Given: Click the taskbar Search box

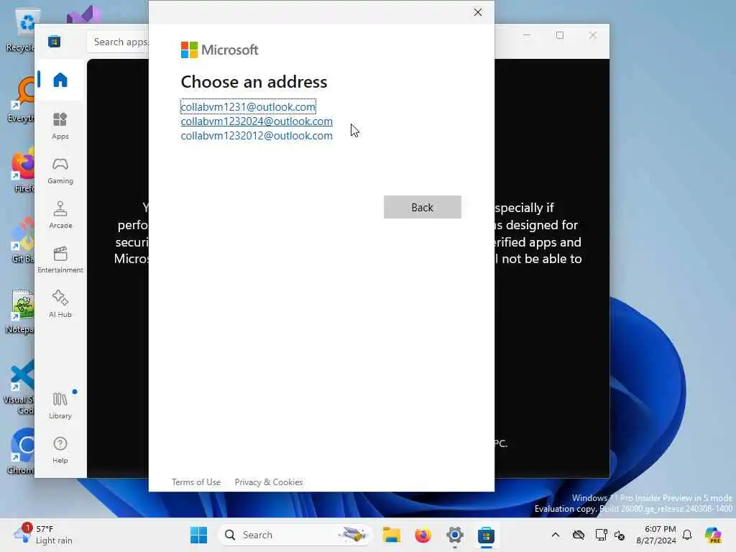Looking at the screenshot, I should point(295,535).
